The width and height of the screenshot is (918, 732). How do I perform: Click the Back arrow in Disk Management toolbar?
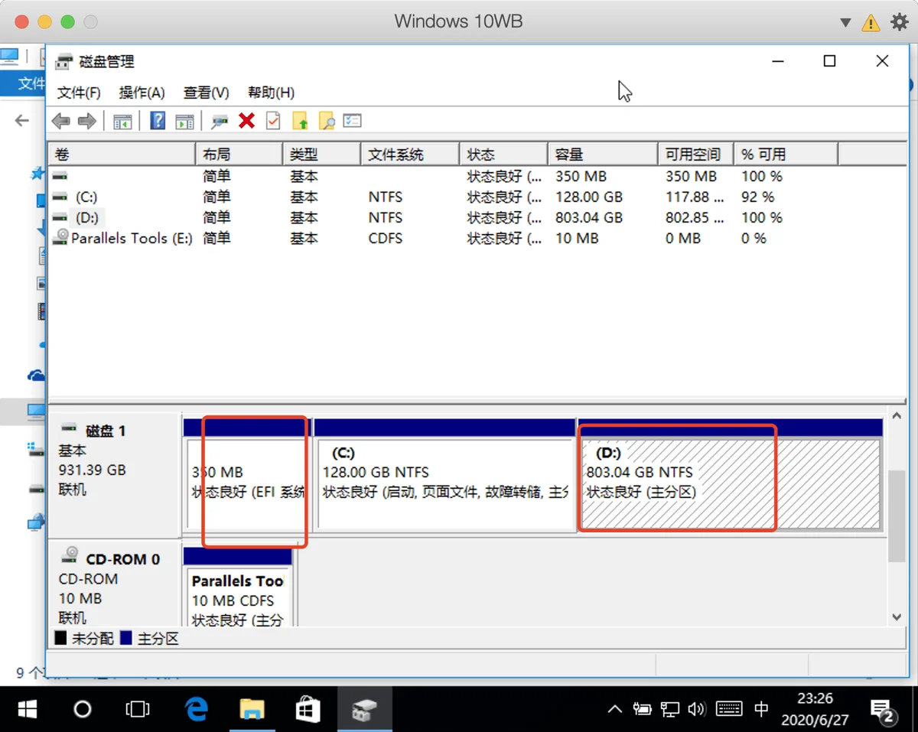[x=60, y=121]
